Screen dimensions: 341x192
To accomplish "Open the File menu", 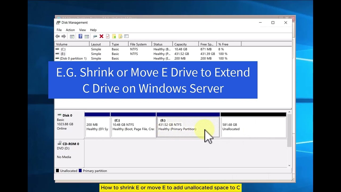I will pos(59,30).
